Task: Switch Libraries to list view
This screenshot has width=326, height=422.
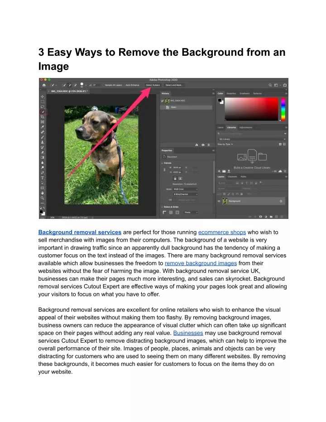Action: [x=284, y=144]
